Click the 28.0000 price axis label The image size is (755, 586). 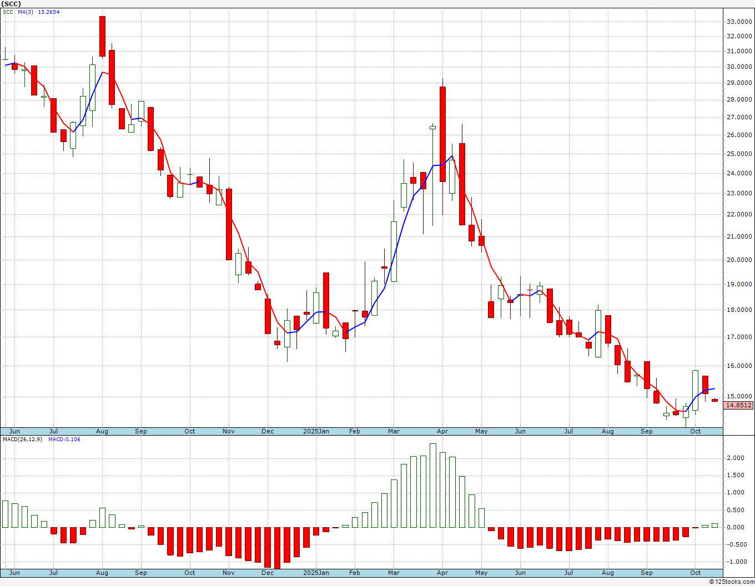coord(739,99)
